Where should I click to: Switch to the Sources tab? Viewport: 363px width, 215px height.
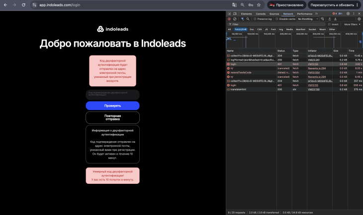(274, 14)
